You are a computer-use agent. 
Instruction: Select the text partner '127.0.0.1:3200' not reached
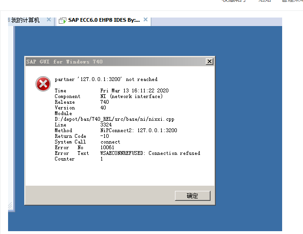tap(106, 80)
